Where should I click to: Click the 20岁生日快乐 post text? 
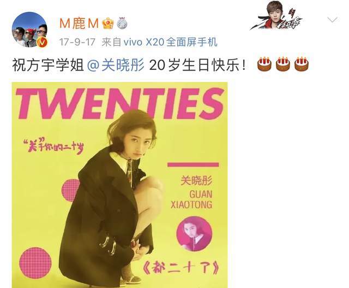(197, 65)
